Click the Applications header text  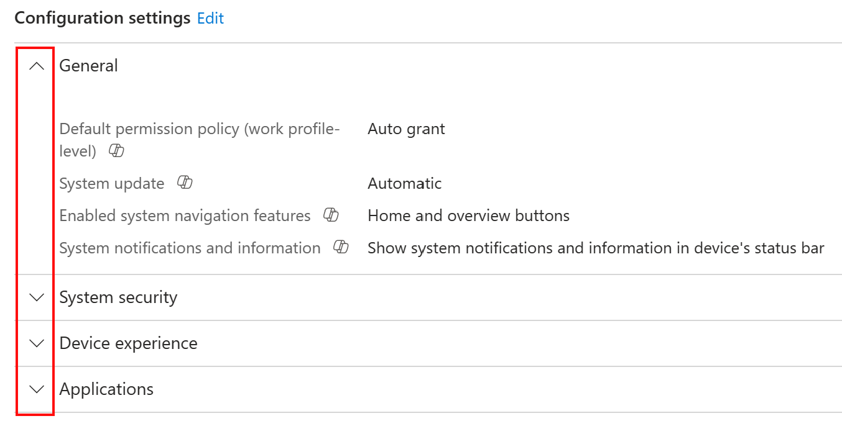coord(106,389)
